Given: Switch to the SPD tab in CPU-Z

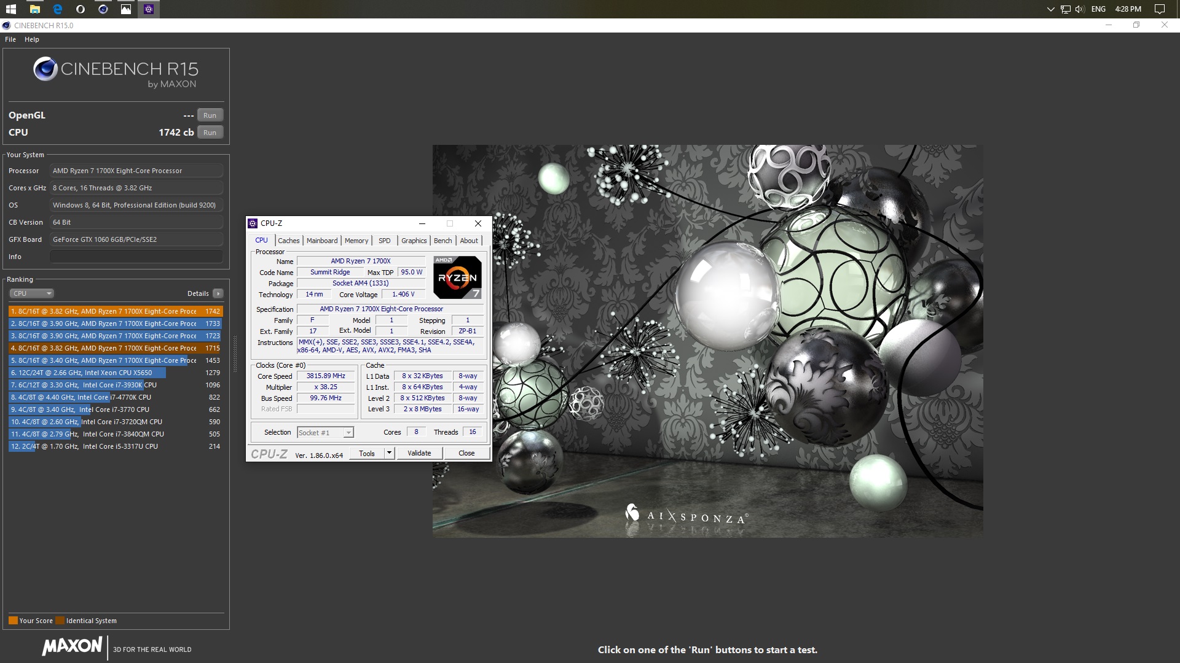Looking at the screenshot, I should pyautogui.click(x=385, y=241).
